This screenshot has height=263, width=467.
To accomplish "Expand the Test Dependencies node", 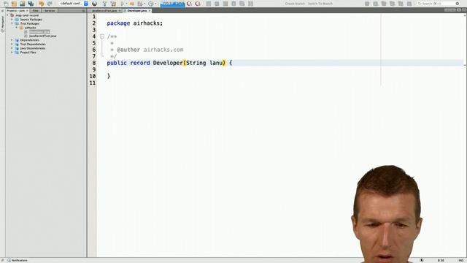I will (12, 44).
